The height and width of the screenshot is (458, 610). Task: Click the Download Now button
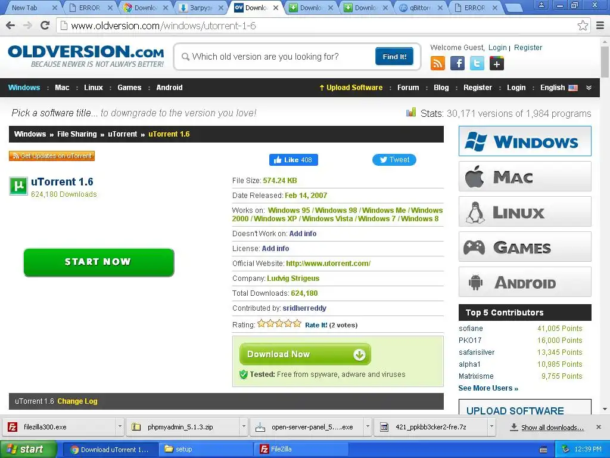(305, 354)
